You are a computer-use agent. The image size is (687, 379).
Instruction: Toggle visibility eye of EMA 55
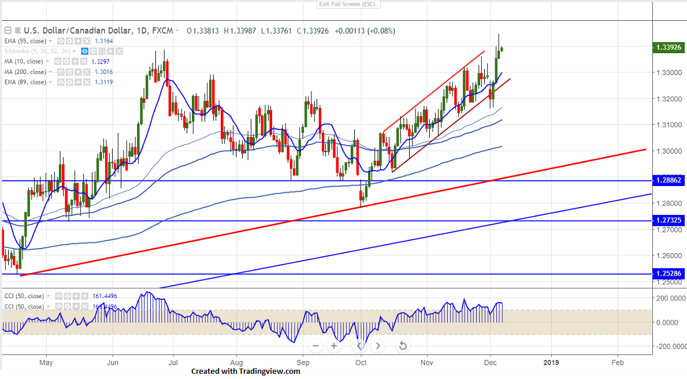(x=61, y=41)
